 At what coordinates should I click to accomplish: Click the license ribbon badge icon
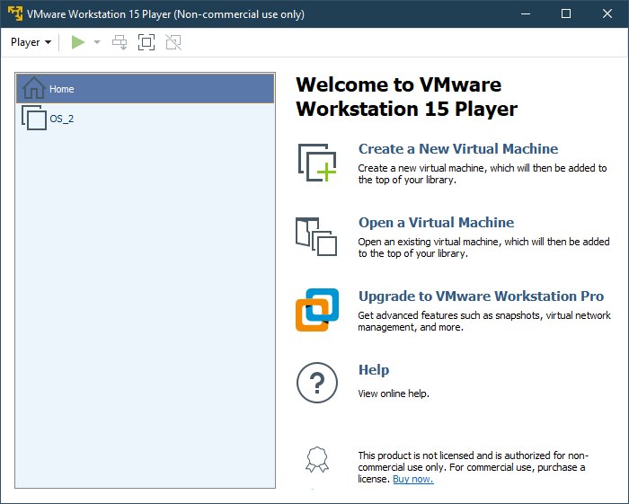coord(317,459)
